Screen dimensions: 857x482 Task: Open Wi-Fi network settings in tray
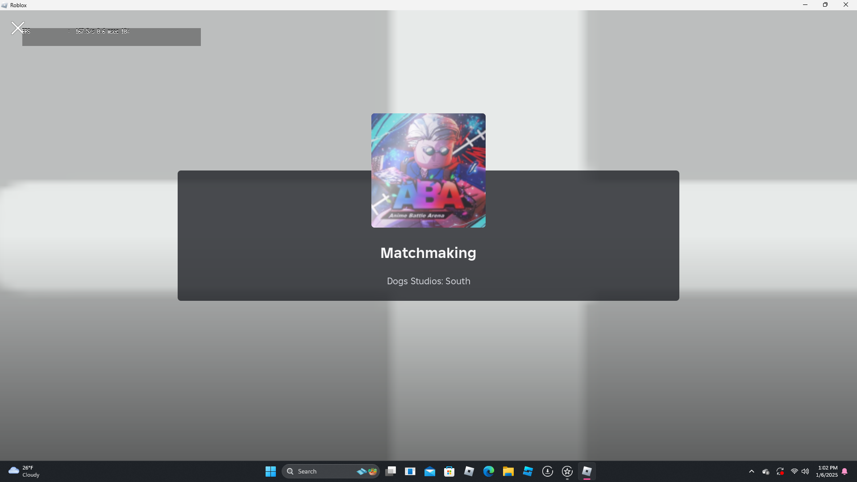(794, 471)
